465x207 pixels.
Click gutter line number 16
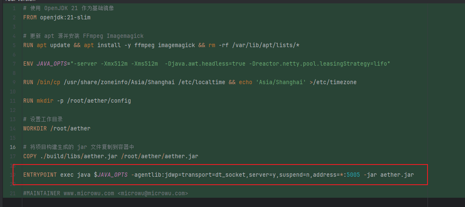click(13, 147)
